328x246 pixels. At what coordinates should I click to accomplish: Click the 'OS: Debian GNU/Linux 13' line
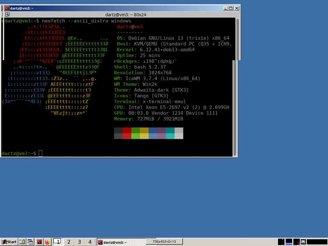pos(173,38)
